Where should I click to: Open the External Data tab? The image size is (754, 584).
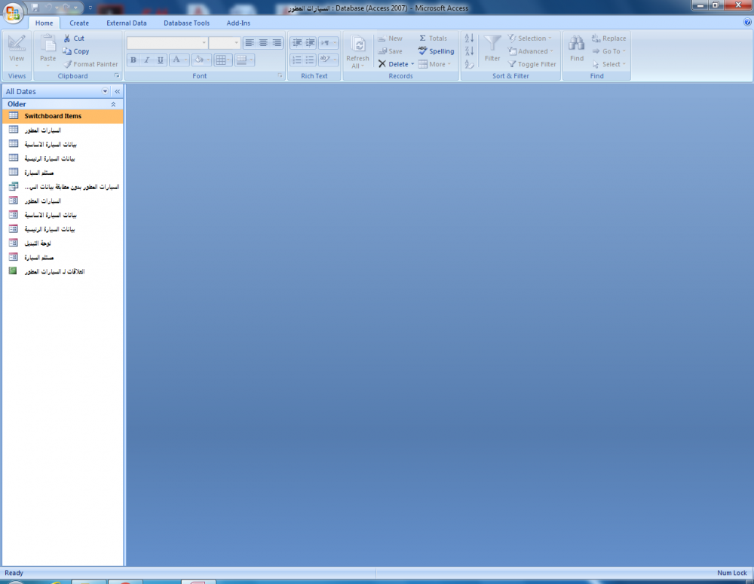(127, 23)
